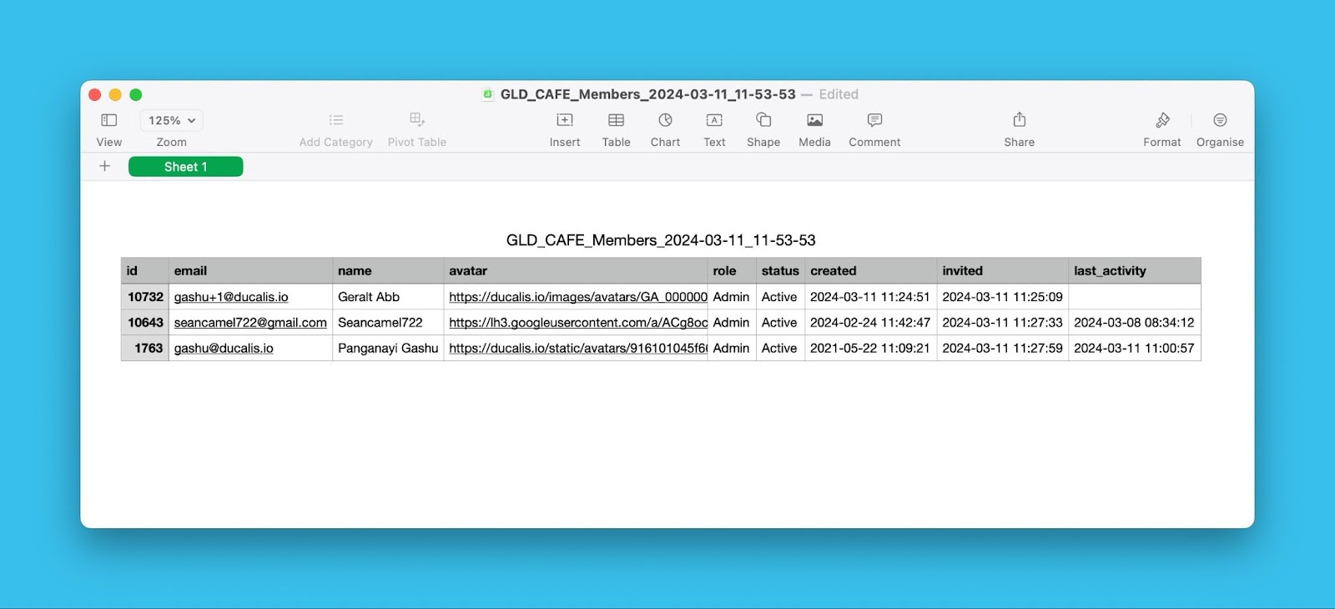Select the status column header
Screen dimensions: 1335x609
(x=780, y=271)
